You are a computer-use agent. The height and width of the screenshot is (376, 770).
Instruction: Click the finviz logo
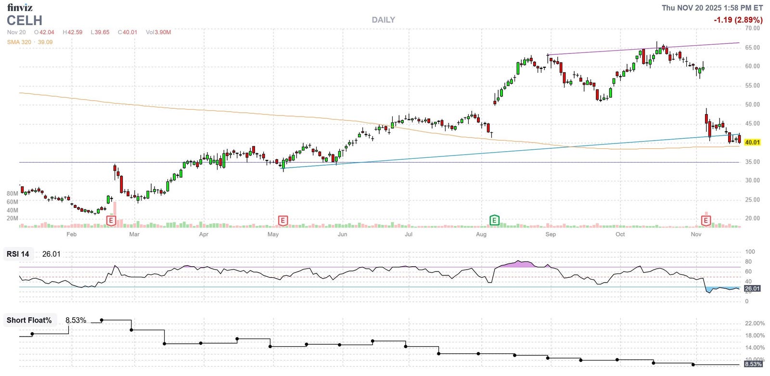(20, 7)
